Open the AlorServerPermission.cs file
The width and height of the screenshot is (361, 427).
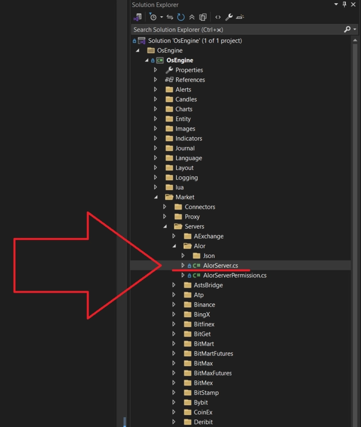pos(235,275)
